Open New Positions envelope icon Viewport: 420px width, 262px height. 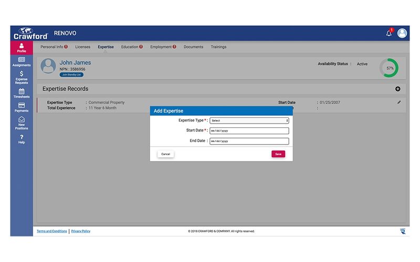click(x=22, y=121)
